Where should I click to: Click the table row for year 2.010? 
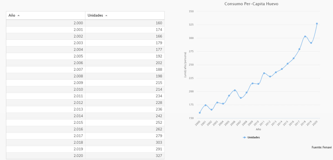[x=85, y=89]
